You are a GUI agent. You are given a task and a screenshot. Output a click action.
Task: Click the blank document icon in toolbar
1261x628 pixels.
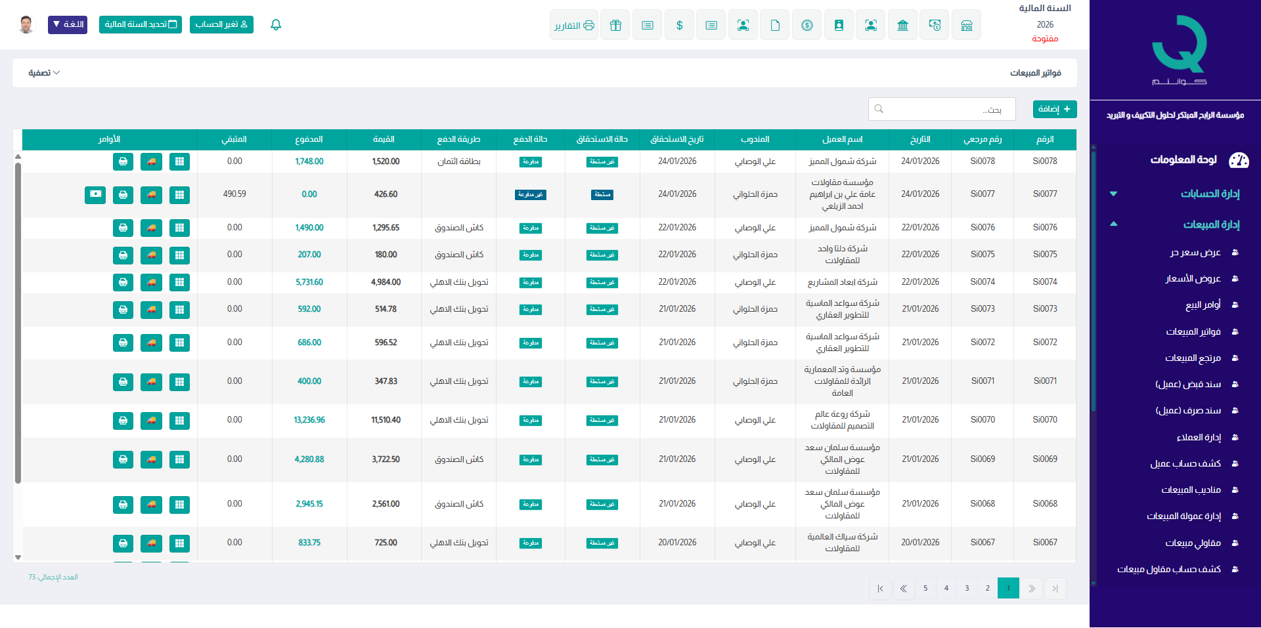pos(775,25)
